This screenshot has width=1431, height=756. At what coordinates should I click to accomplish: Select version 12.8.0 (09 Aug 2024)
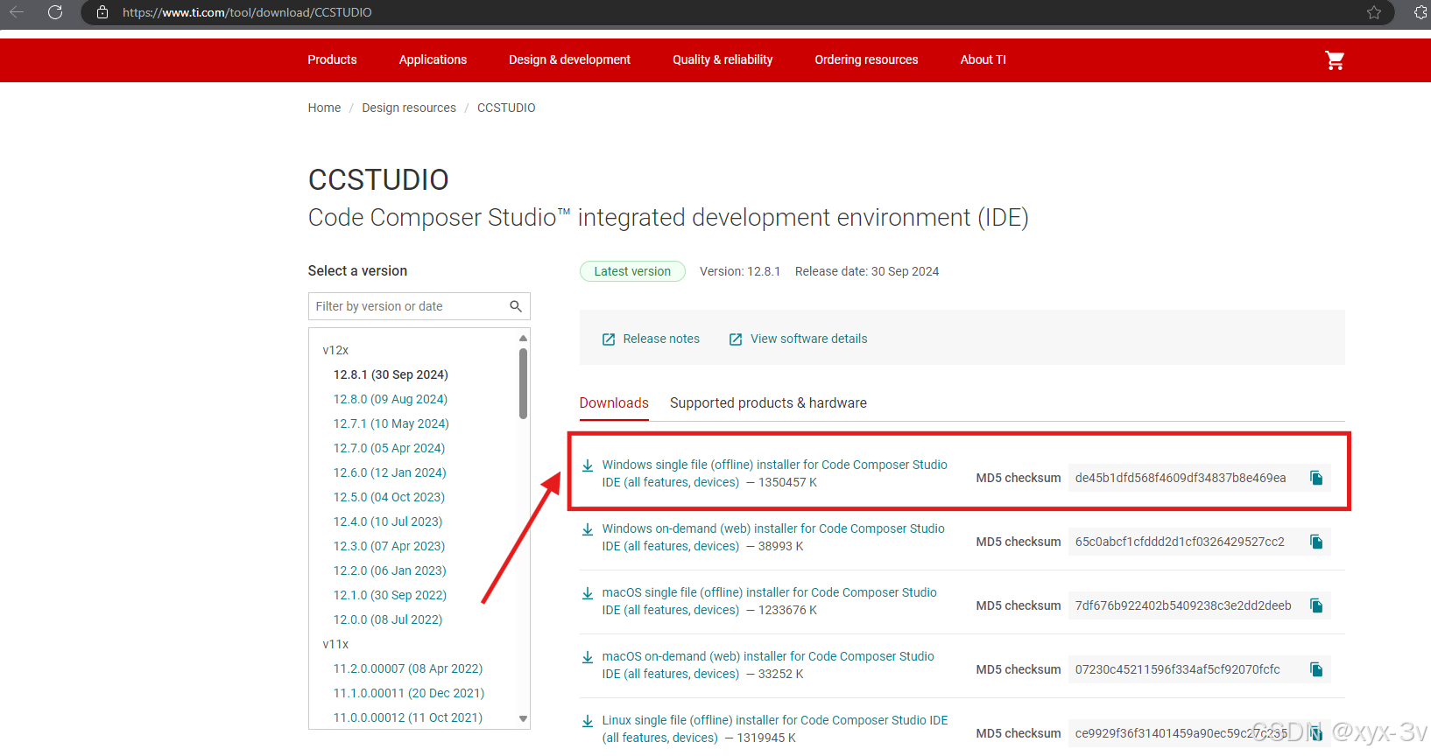pos(390,399)
